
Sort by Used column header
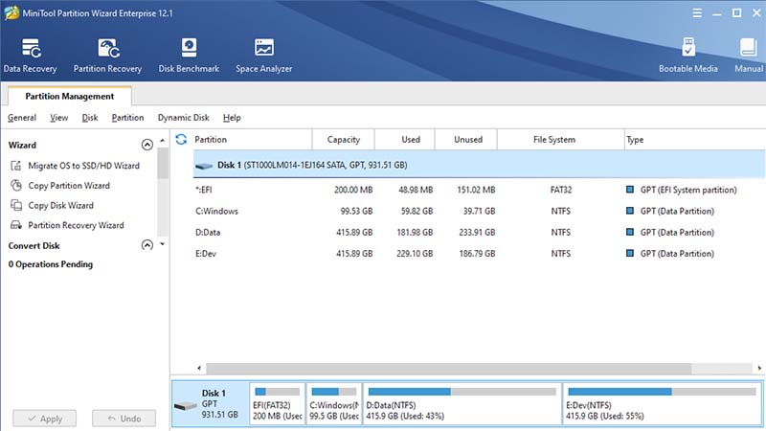[411, 139]
